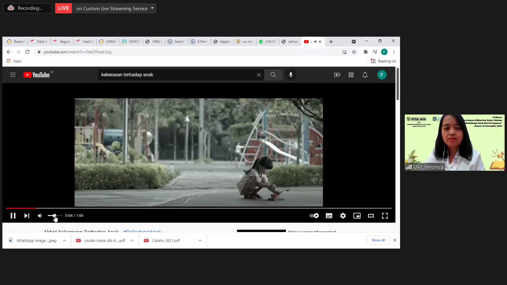The image size is (507, 285).
Task: Skip to next video
Action: (27, 216)
